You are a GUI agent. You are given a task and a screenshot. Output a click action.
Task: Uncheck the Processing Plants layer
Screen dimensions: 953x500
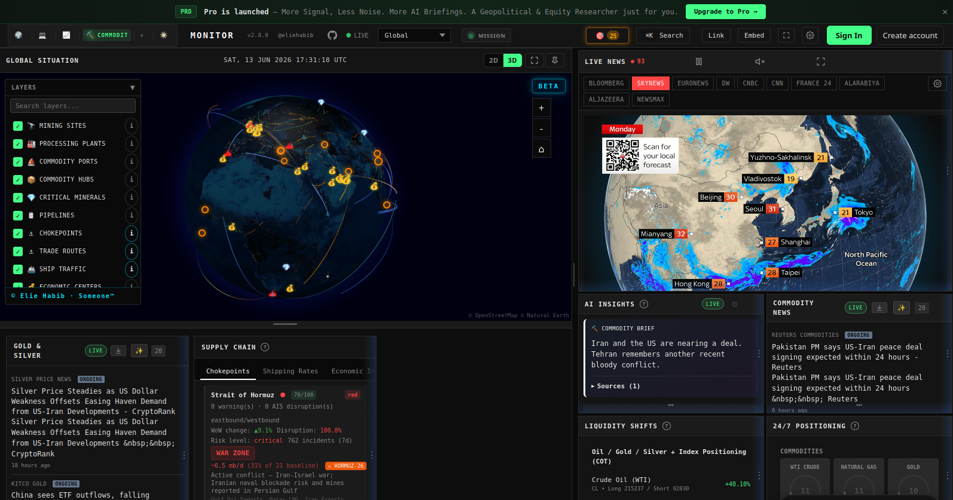18,144
